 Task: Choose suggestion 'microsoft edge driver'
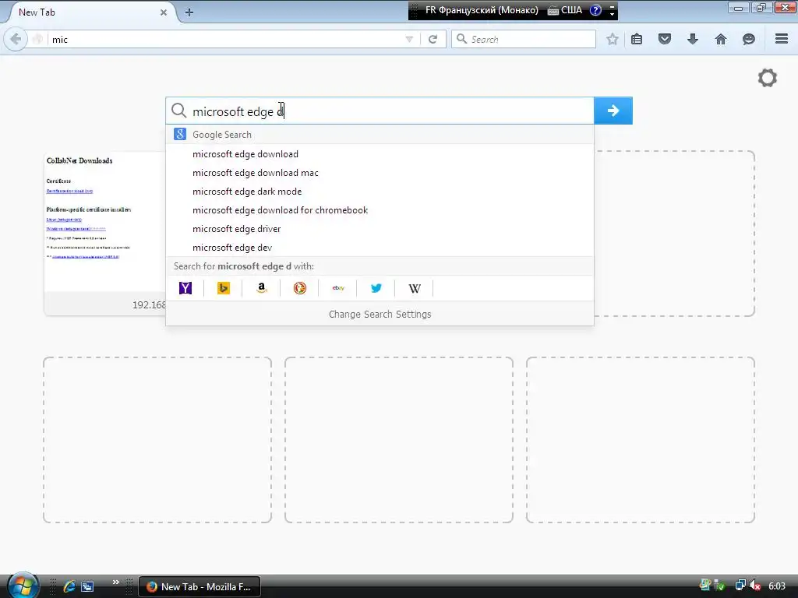380,229
